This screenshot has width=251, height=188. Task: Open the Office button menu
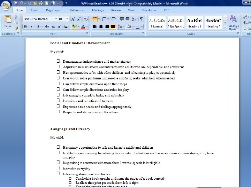(6, 6)
